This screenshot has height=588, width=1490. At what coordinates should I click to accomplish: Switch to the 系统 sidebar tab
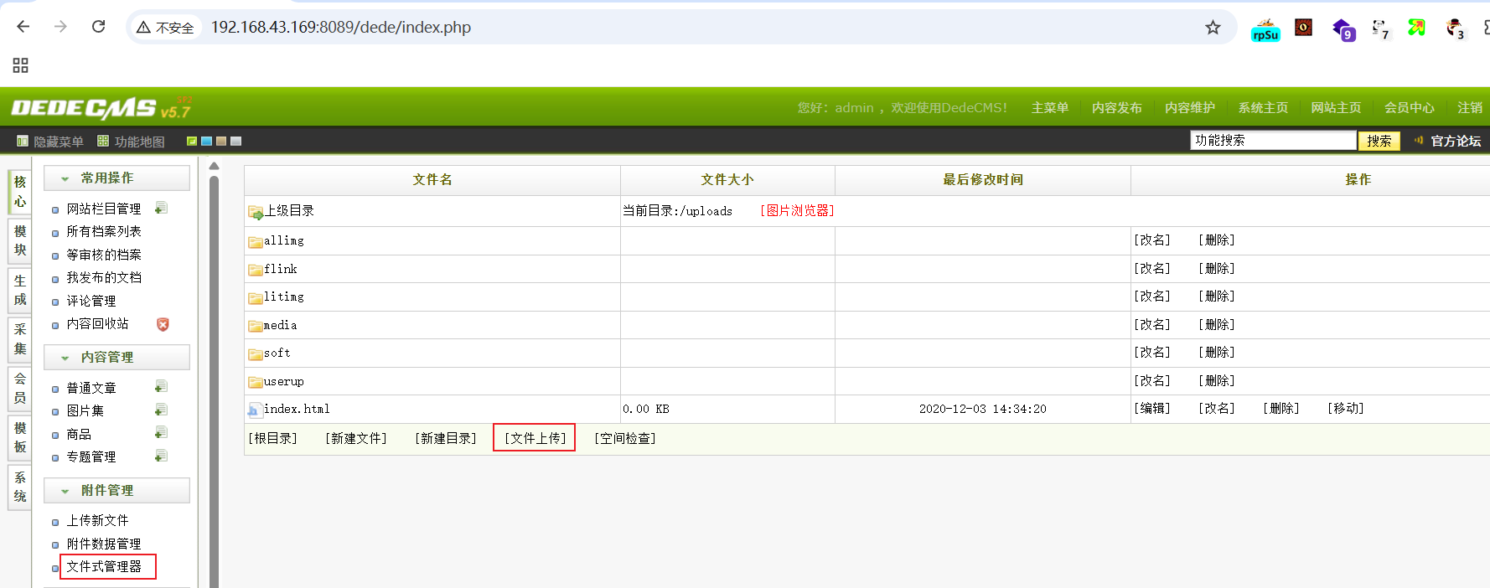20,487
